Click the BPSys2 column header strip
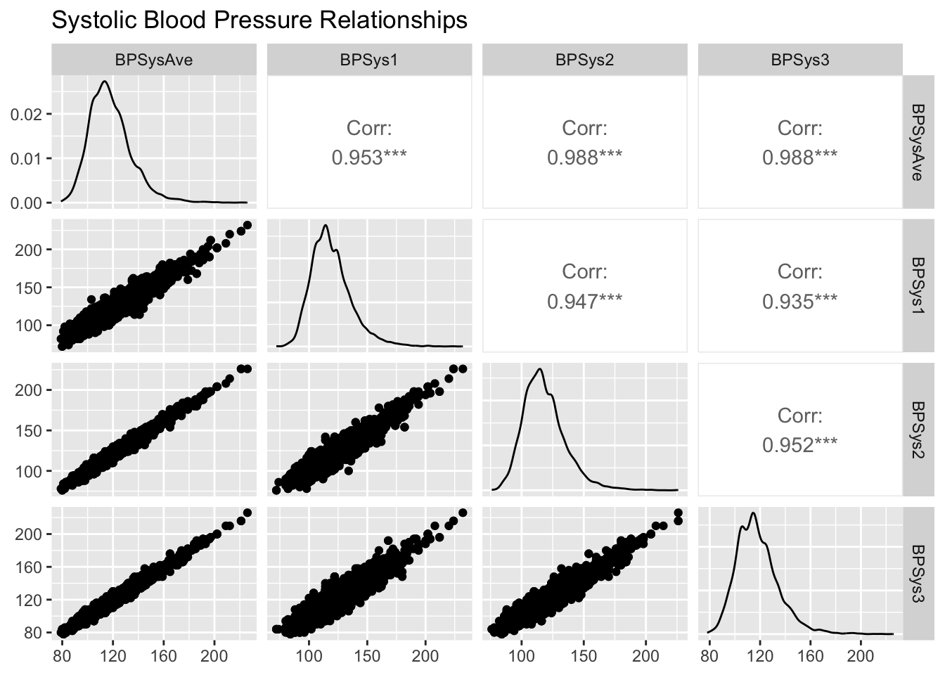This screenshot has width=945, height=675. (584, 60)
